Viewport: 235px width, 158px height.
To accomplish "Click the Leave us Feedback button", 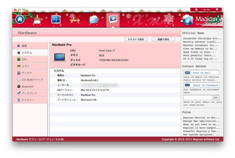I will tap(201, 85).
